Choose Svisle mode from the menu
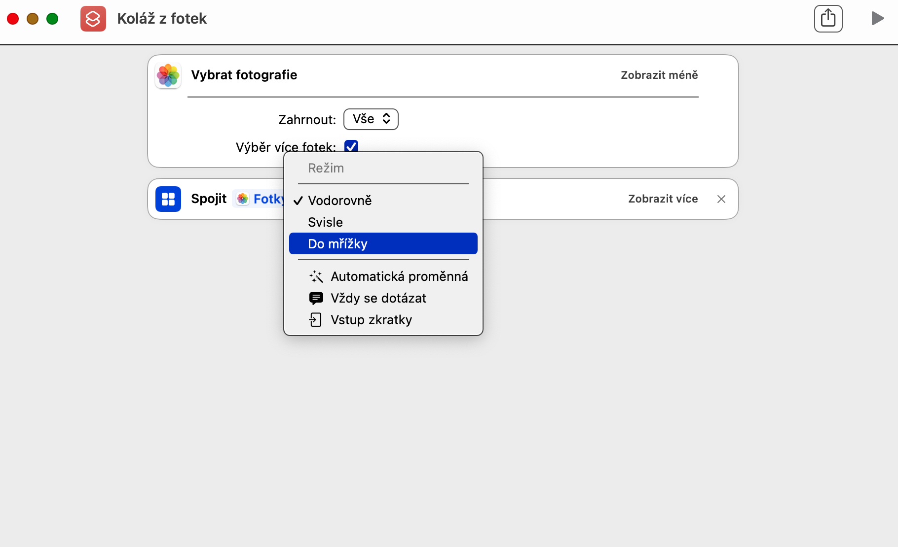The height and width of the screenshot is (547, 898). (325, 222)
